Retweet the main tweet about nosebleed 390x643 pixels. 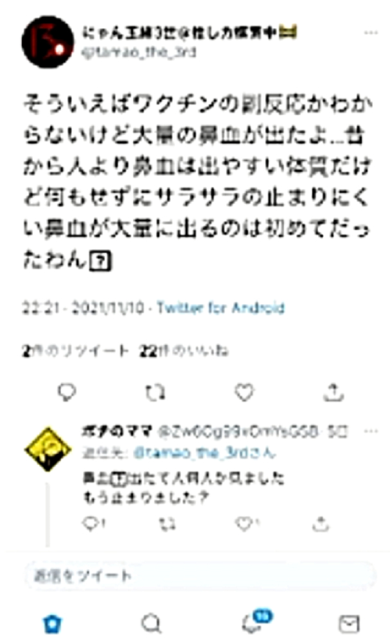(x=155, y=392)
